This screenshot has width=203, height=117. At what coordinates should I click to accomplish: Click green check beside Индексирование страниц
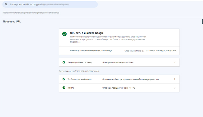64,62
